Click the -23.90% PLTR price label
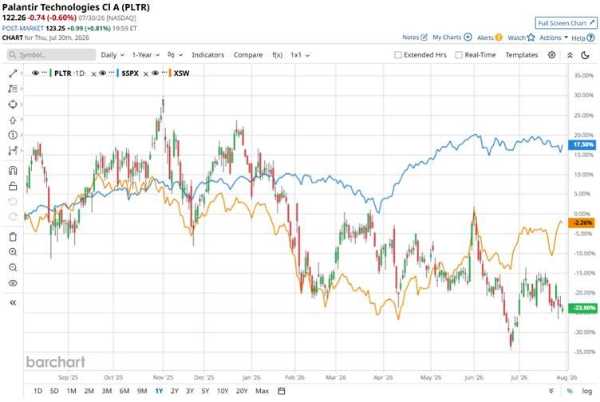600x402 pixels. [583, 308]
